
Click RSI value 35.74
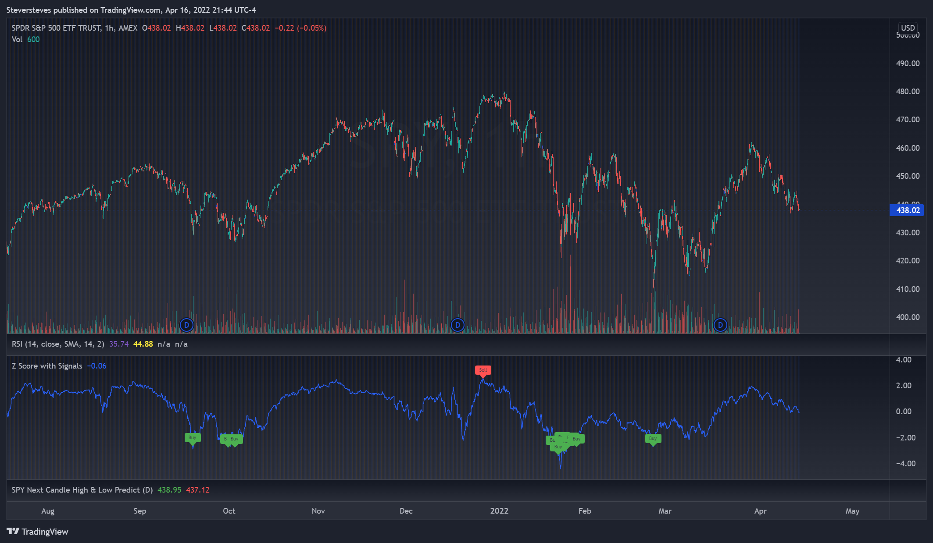point(119,344)
